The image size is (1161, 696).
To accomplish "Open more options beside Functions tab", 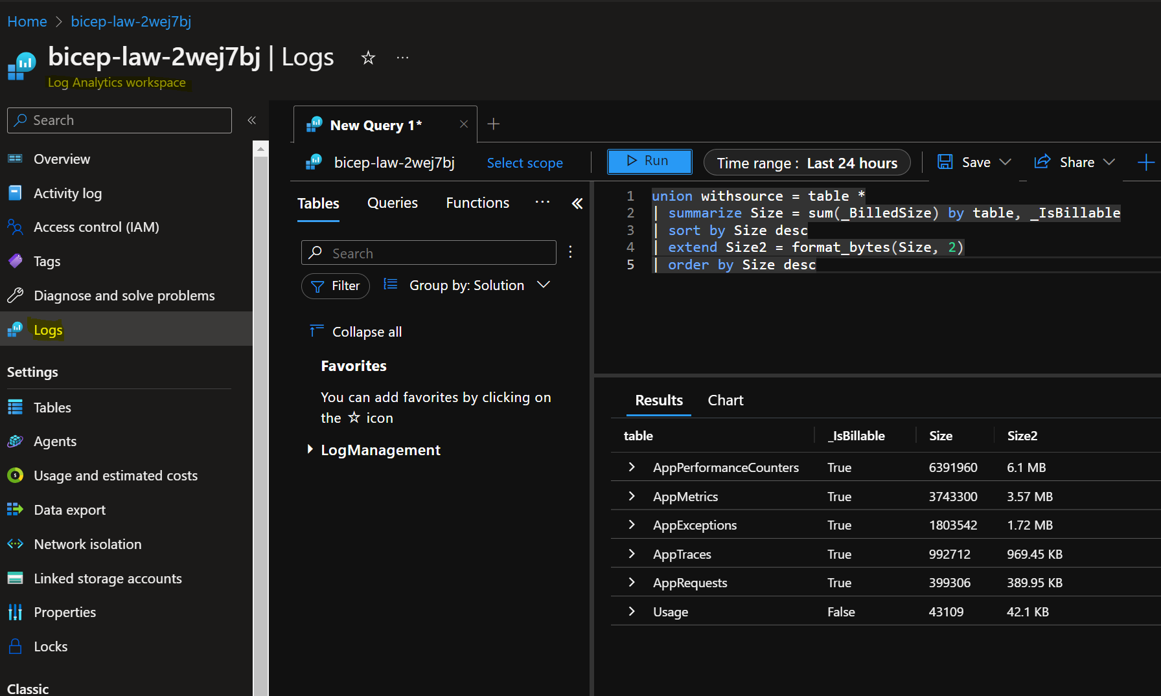I will [x=542, y=202].
